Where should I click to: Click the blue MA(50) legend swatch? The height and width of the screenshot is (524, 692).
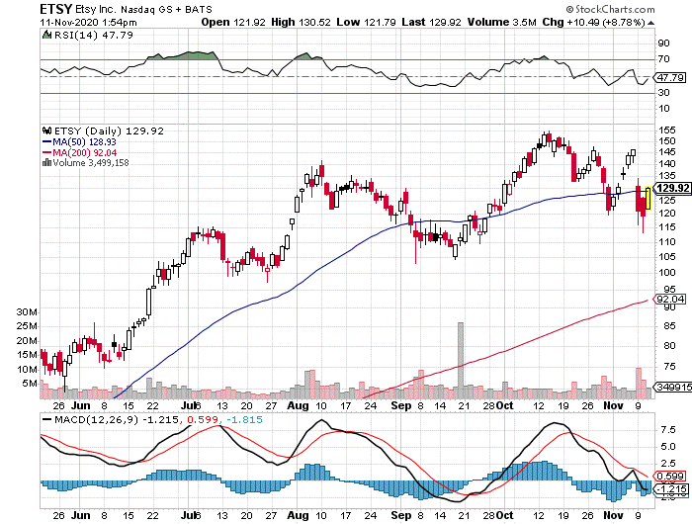(45, 140)
